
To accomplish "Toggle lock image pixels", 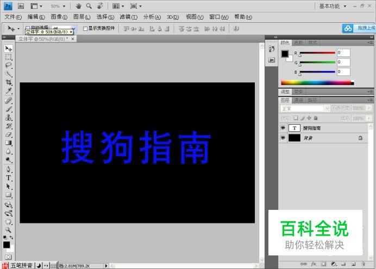I will point(303,118).
